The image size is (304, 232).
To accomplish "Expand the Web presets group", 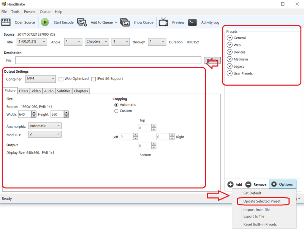I will (230, 45).
